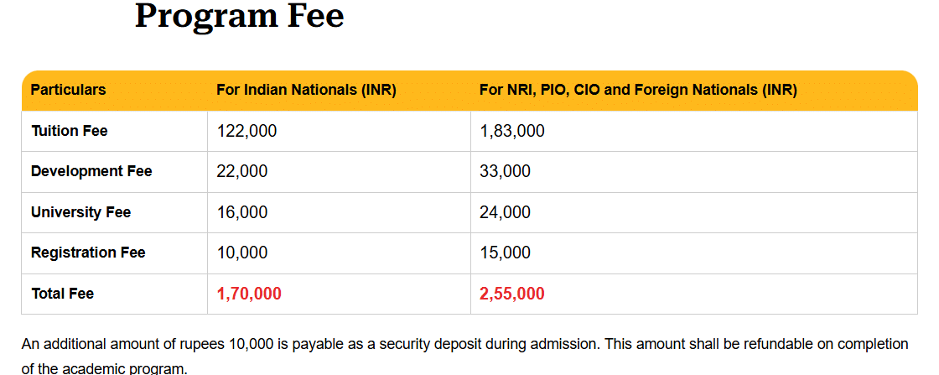
Task: Click the 22,000 development fee value
Action: pyautogui.click(x=242, y=171)
